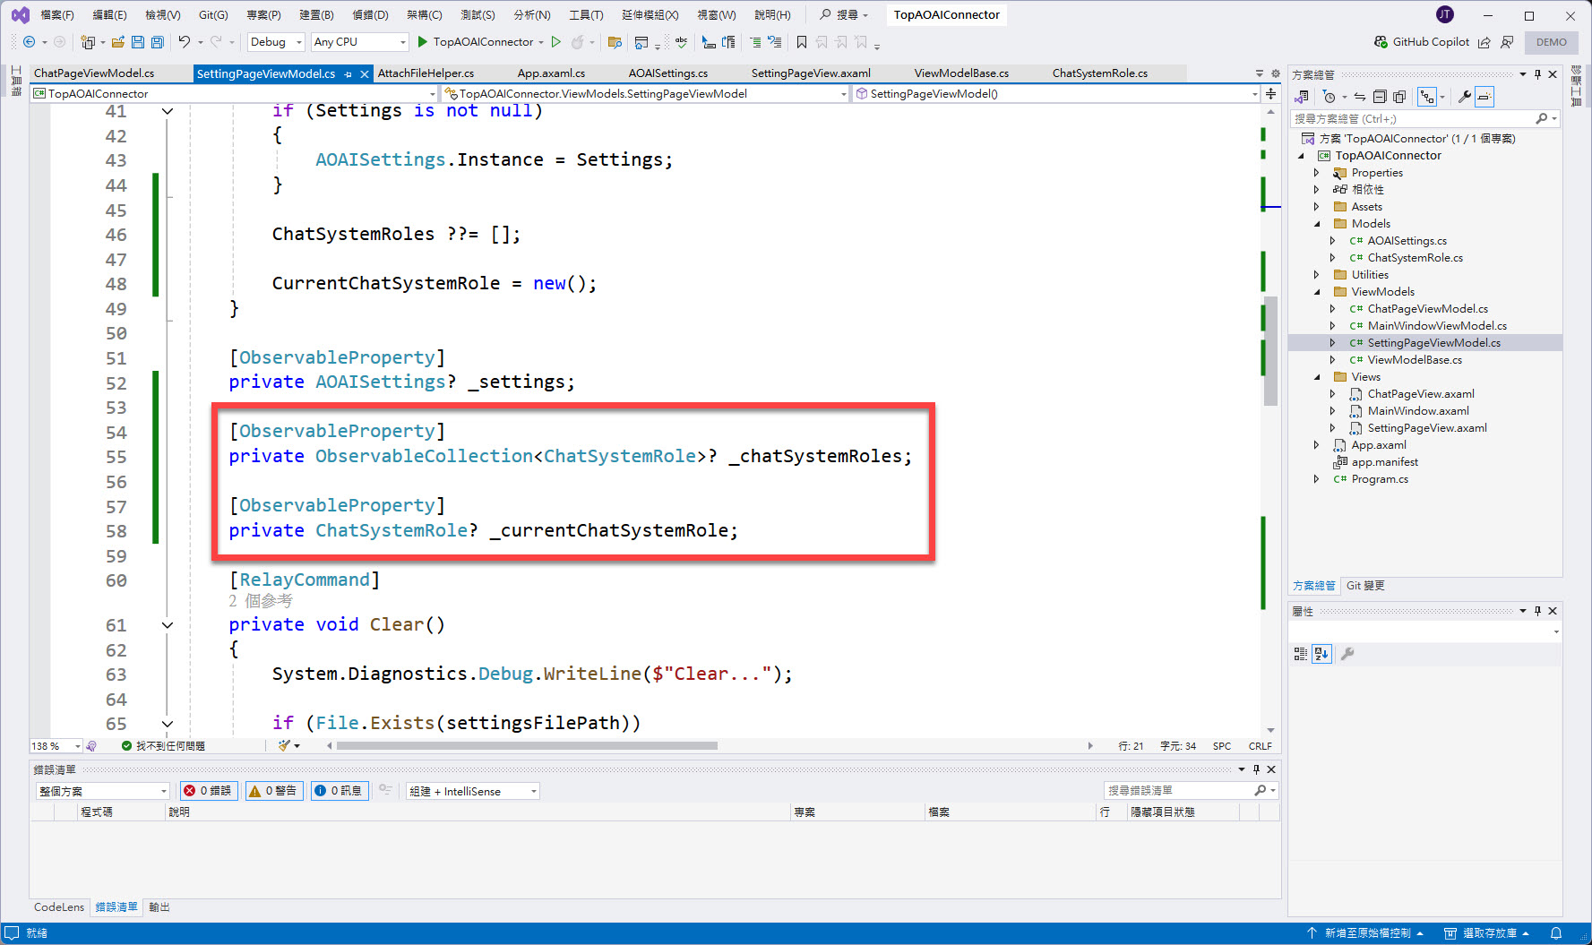Click the DEMO button
The image size is (1592, 945).
[x=1552, y=42]
